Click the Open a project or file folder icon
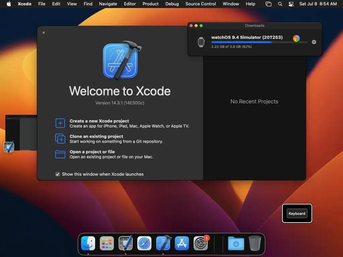 pos(60,154)
